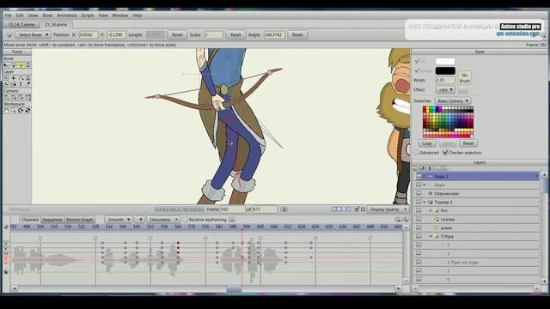Toggle the checkbox left of Display Quality
Image resolution: width=550 pixels, height=309 pixels.
tap(357, 209)
